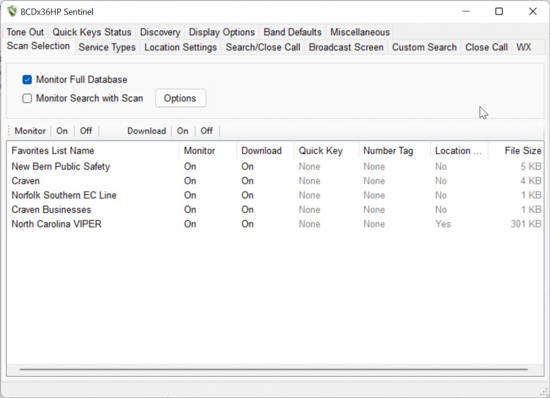Sort by Quick Key column header
Image resolution: width=550 pixels, height=398 pixels.
[327, 151]
